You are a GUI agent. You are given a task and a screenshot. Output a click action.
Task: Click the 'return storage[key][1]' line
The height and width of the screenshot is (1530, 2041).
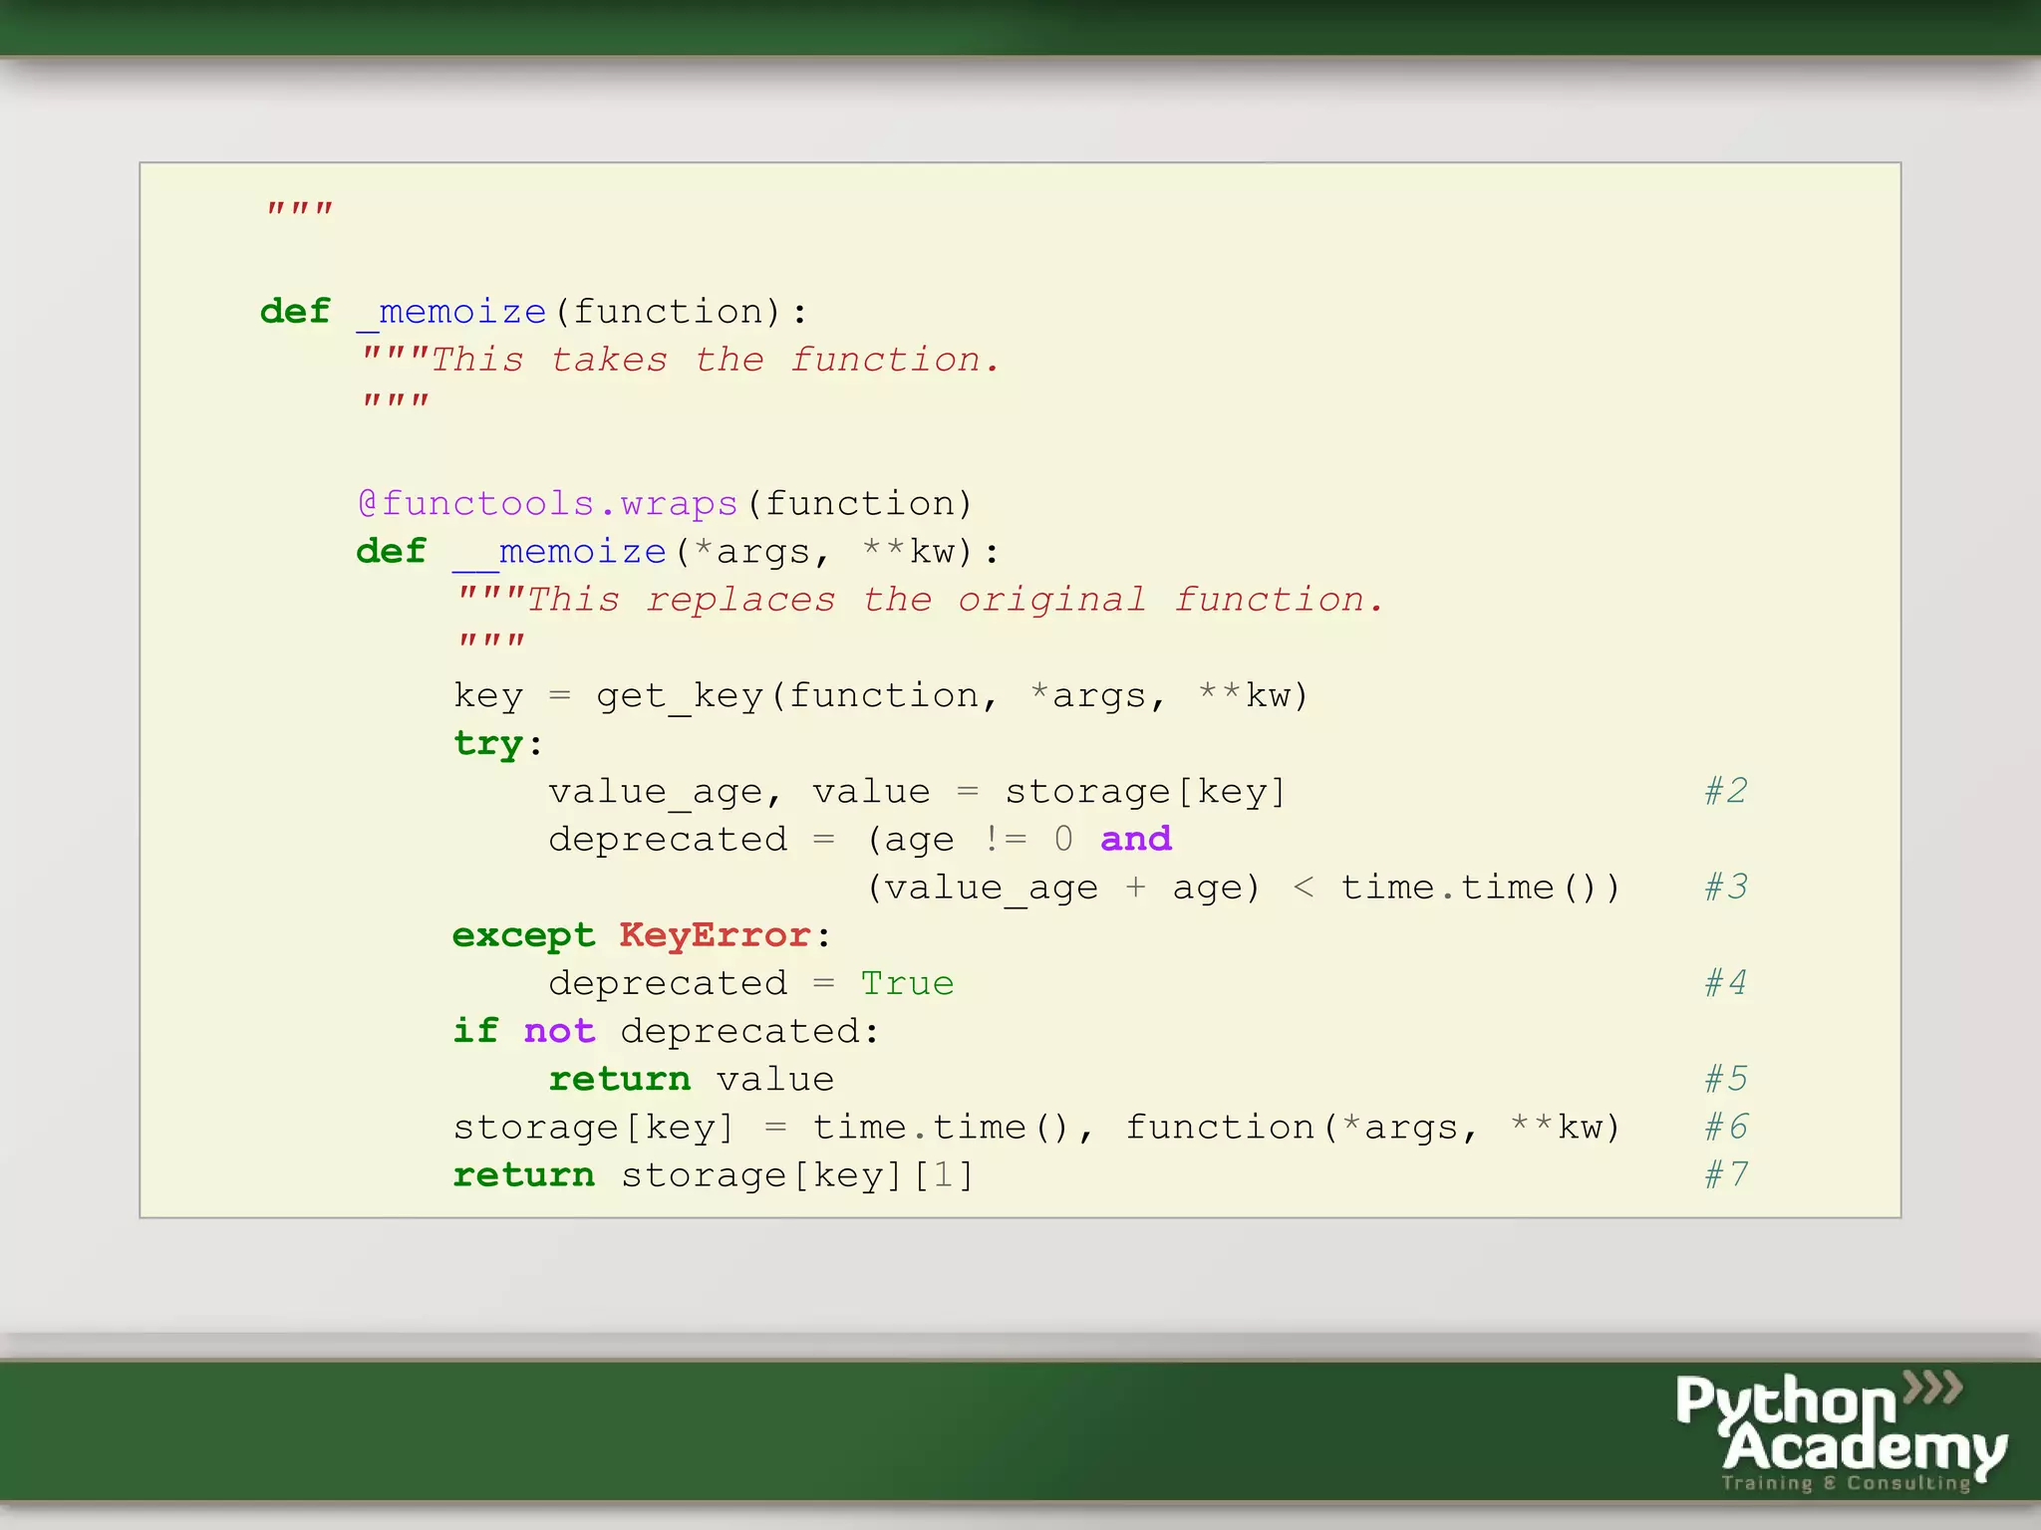point(714,1175)
